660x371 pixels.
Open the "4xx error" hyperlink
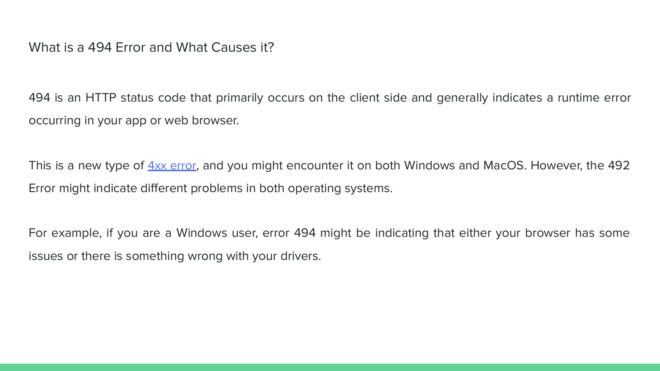pyautogui.click(x=172, y=166)
